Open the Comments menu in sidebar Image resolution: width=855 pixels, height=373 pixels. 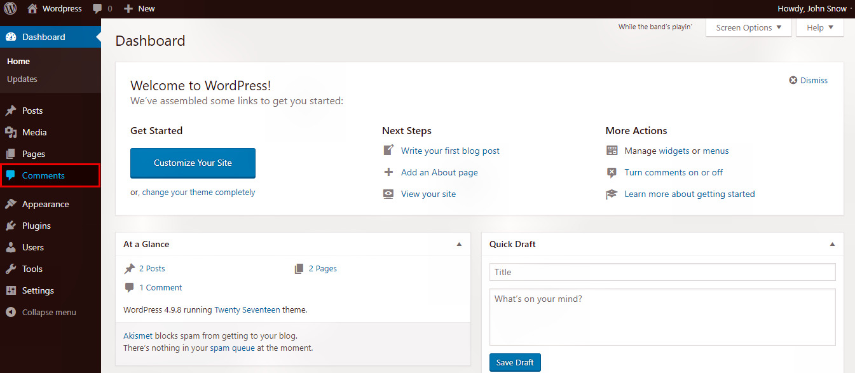pos(50,175)
